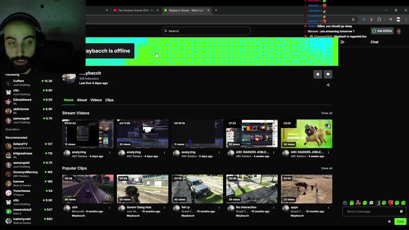Image resolution: width=409 pixels, height=230 pixels.
Task: Open options menu for 04:10:19 analyzing video
Action: pos(219,152)
